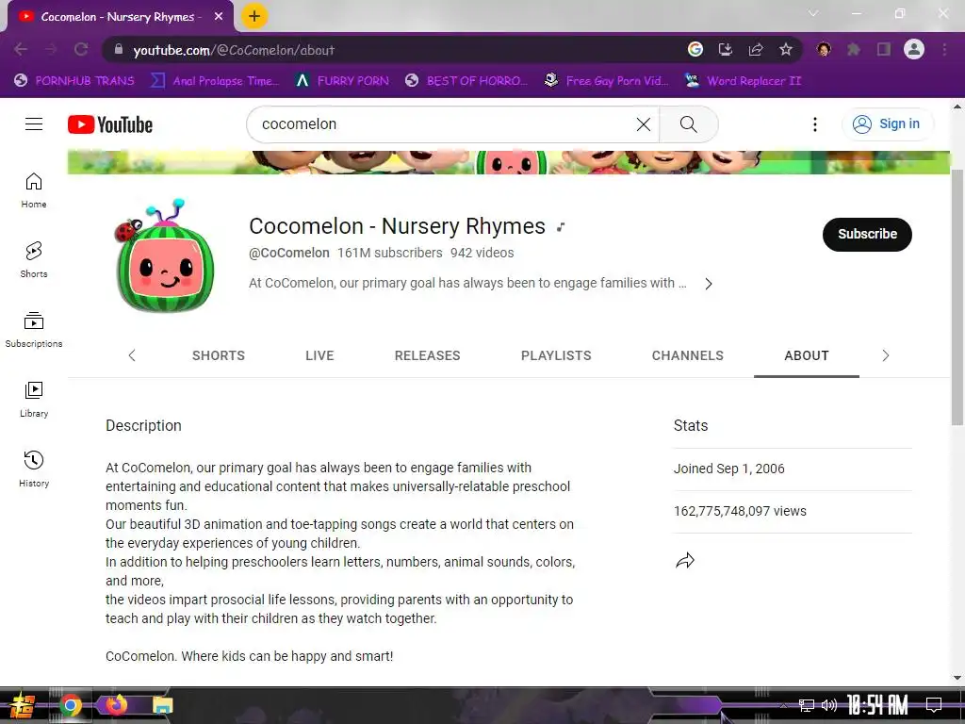Click the install/download icon in address bar
This screenshot has height=724, width=965.
pyautogui.click(x=726, y=49)
